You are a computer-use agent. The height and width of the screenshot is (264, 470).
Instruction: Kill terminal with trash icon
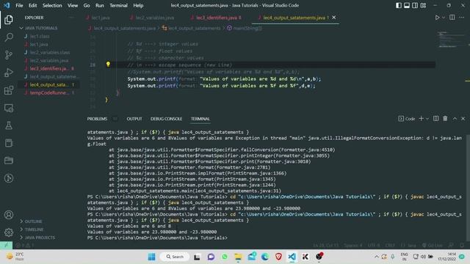pos(445,119)
